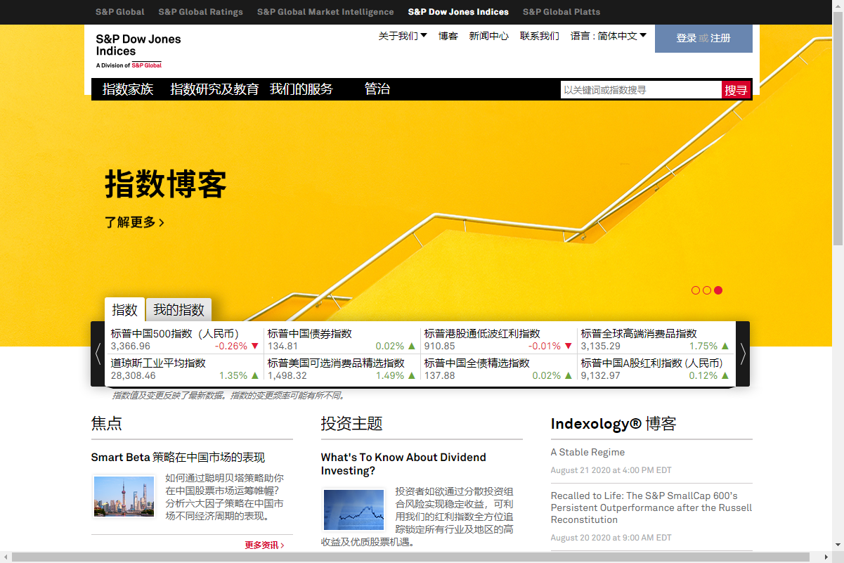The width and height of the screenshot is (844, 563).
Task: Open S&P Global Ratings link
Action: click(x=201, y=12)
